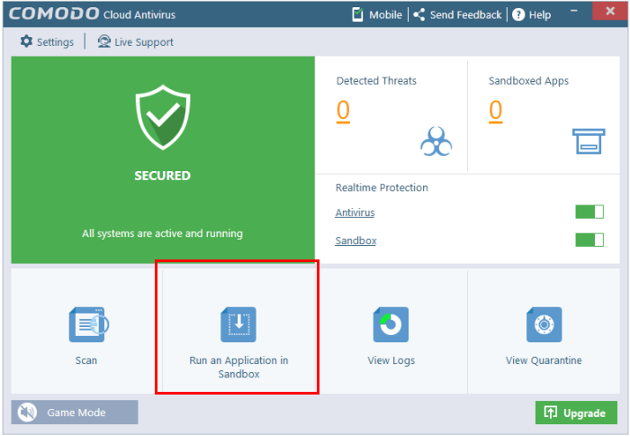Click the Live Support text label
Viewport: 630px width, 436px height.
click(144, 41)
